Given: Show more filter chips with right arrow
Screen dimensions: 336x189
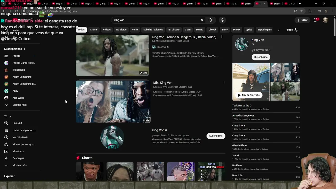Looking at the screenshot, I should pyautogui.click(x=279, y=30).
